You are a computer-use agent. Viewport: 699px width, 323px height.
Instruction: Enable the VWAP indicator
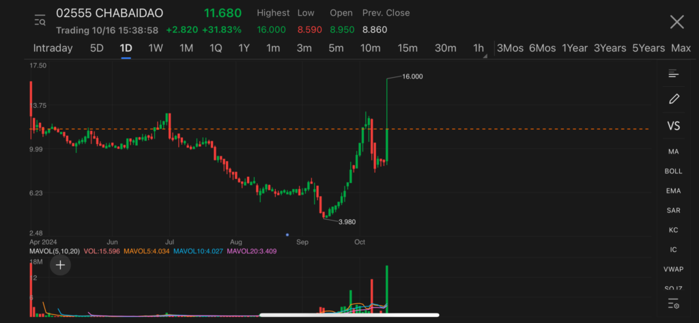point(674,270)
